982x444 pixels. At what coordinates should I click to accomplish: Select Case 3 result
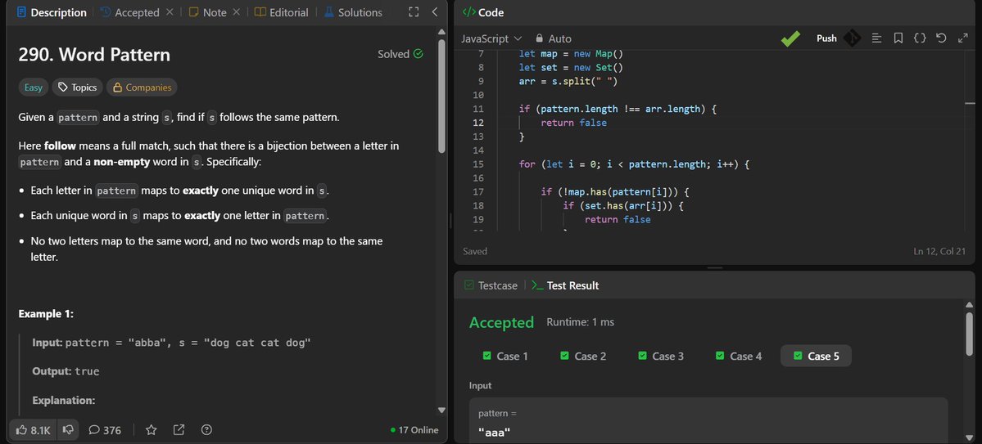661,356
